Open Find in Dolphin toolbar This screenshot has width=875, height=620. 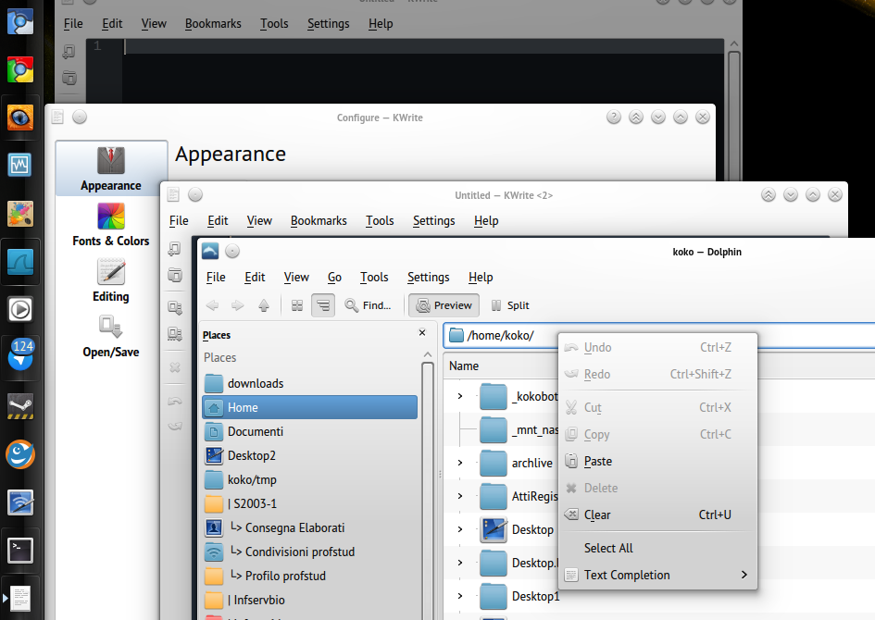coord(368,305)
